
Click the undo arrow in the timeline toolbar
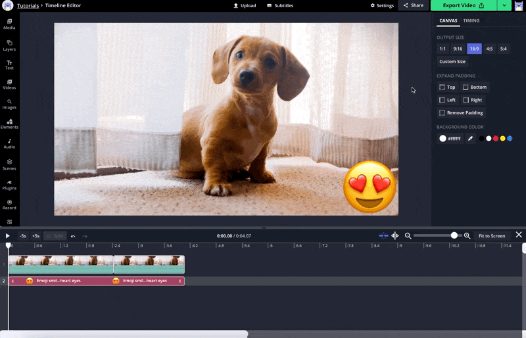coord(73,236)
